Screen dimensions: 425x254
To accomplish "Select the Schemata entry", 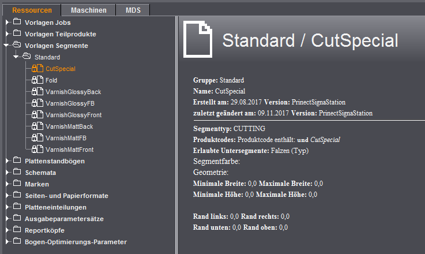I will coord(40,173).
